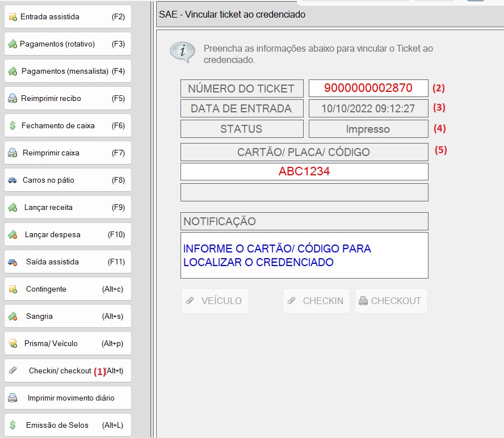Click the NÚMERO DO TICKET label
This screenshot has width=504, height=438.
(242, 89)
